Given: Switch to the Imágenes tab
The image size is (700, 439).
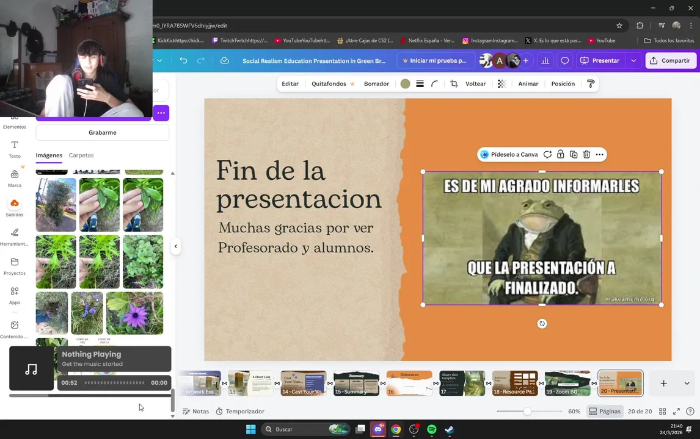Looking at the screenshot, I should (x=49, y=155).
